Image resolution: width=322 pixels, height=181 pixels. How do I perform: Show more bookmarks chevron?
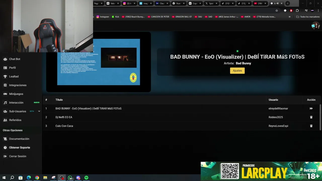[290, 17]
